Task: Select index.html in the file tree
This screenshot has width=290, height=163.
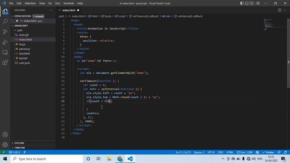Action: pos(25,39)
